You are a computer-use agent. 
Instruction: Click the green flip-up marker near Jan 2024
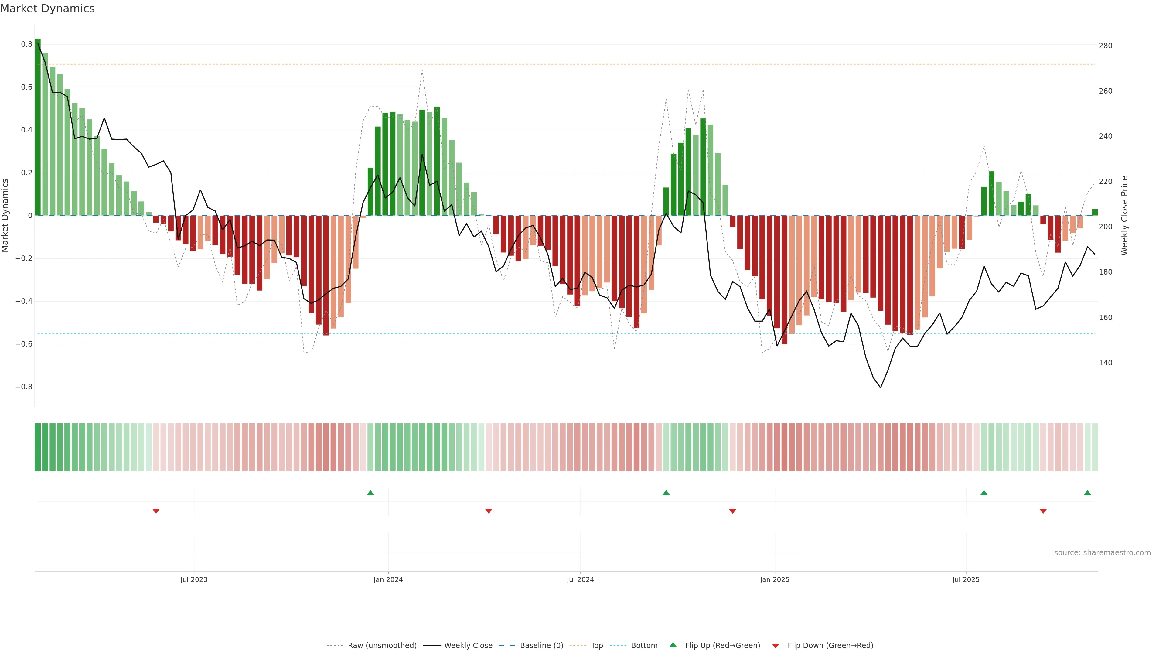370,493
